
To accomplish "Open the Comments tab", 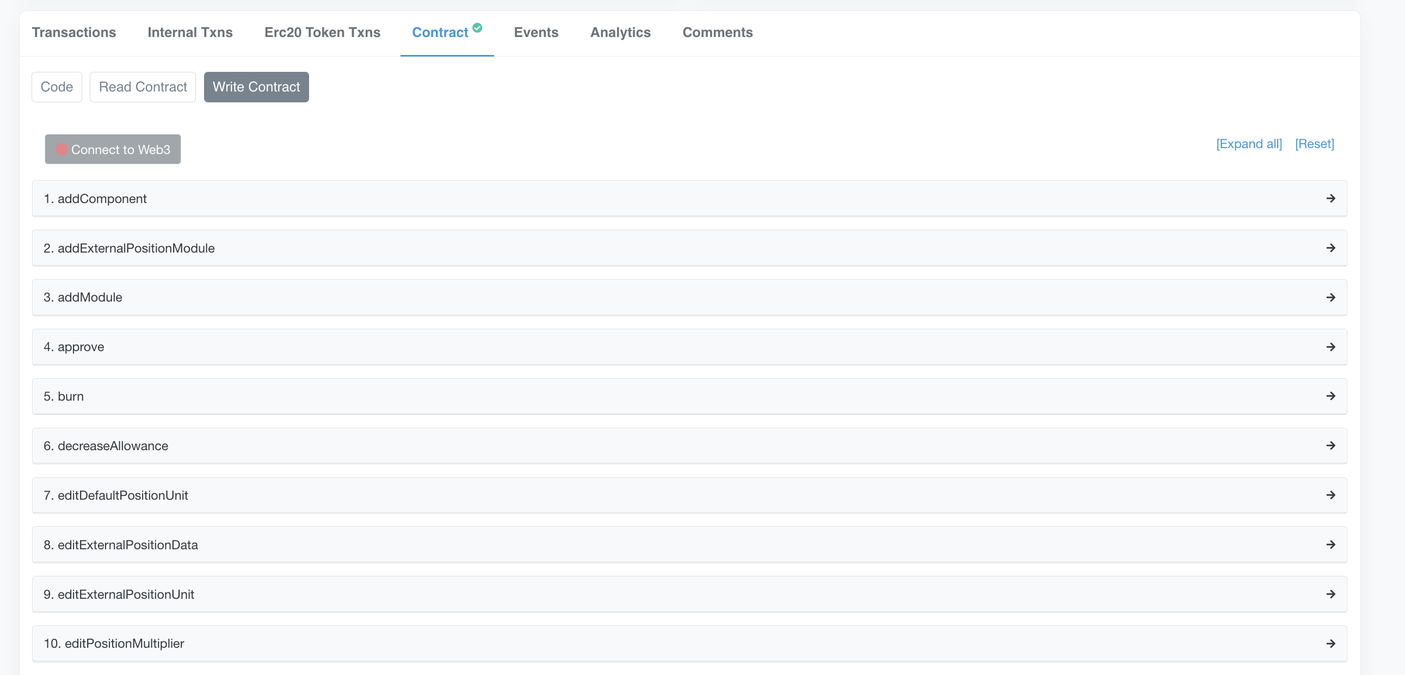I will point(717,32).
